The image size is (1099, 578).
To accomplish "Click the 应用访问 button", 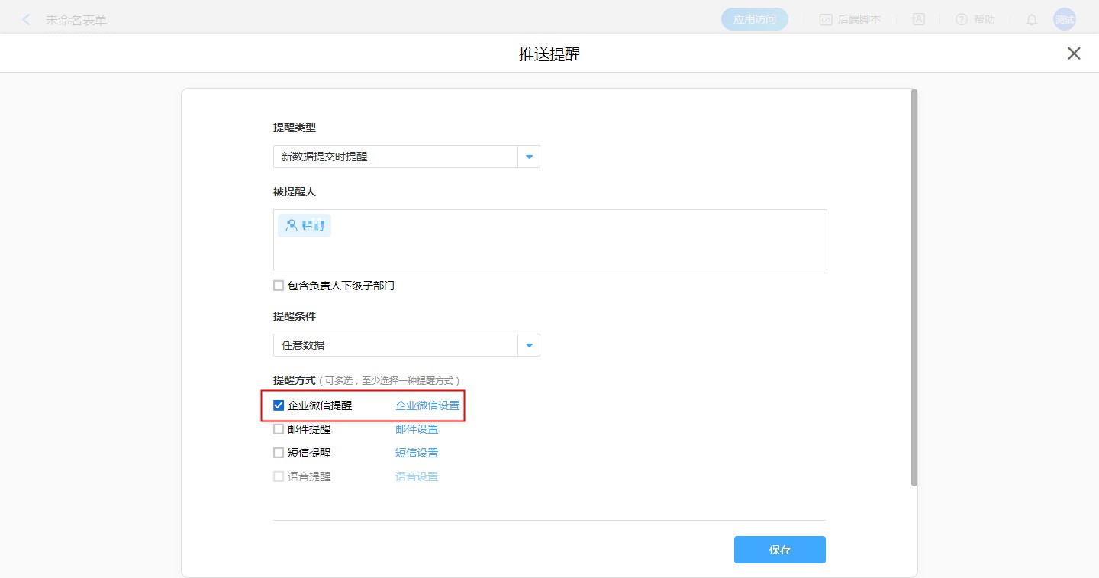I will [x=754, y=20].
